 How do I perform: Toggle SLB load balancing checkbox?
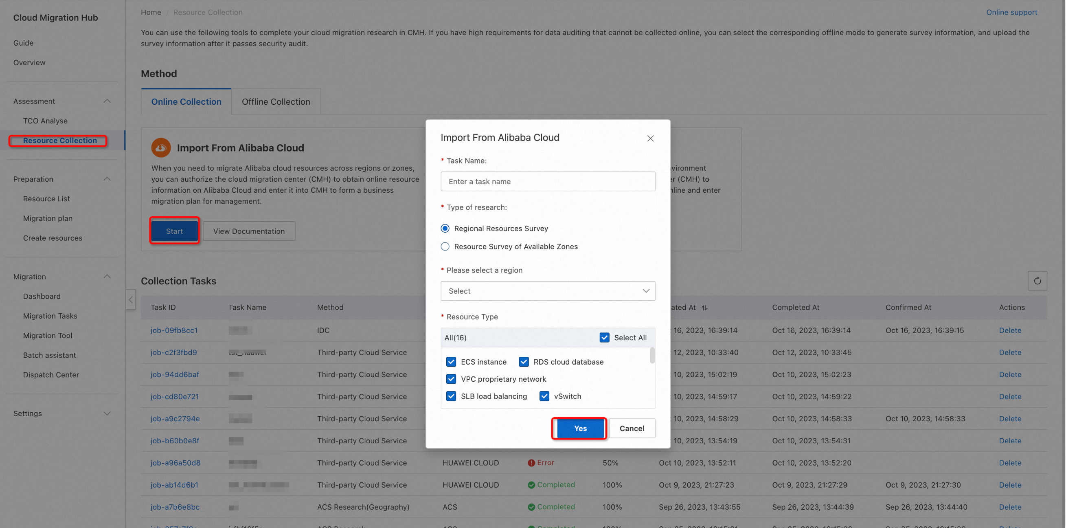451,396
